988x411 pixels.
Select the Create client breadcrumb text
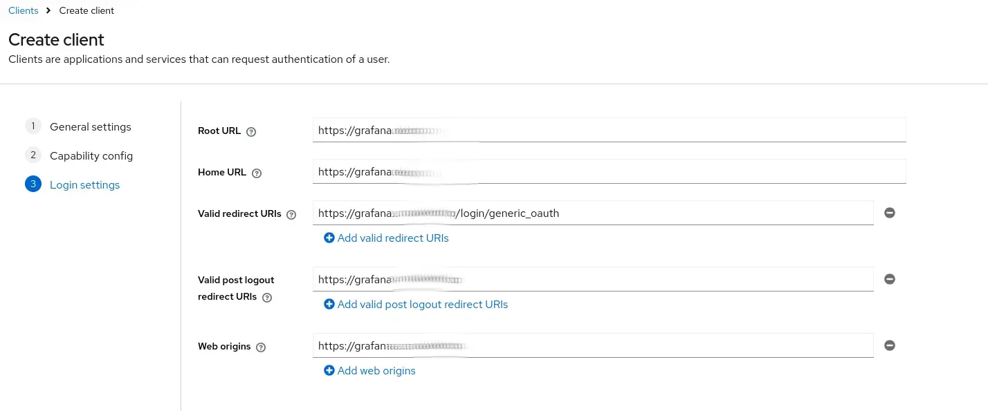pos(87,10)
